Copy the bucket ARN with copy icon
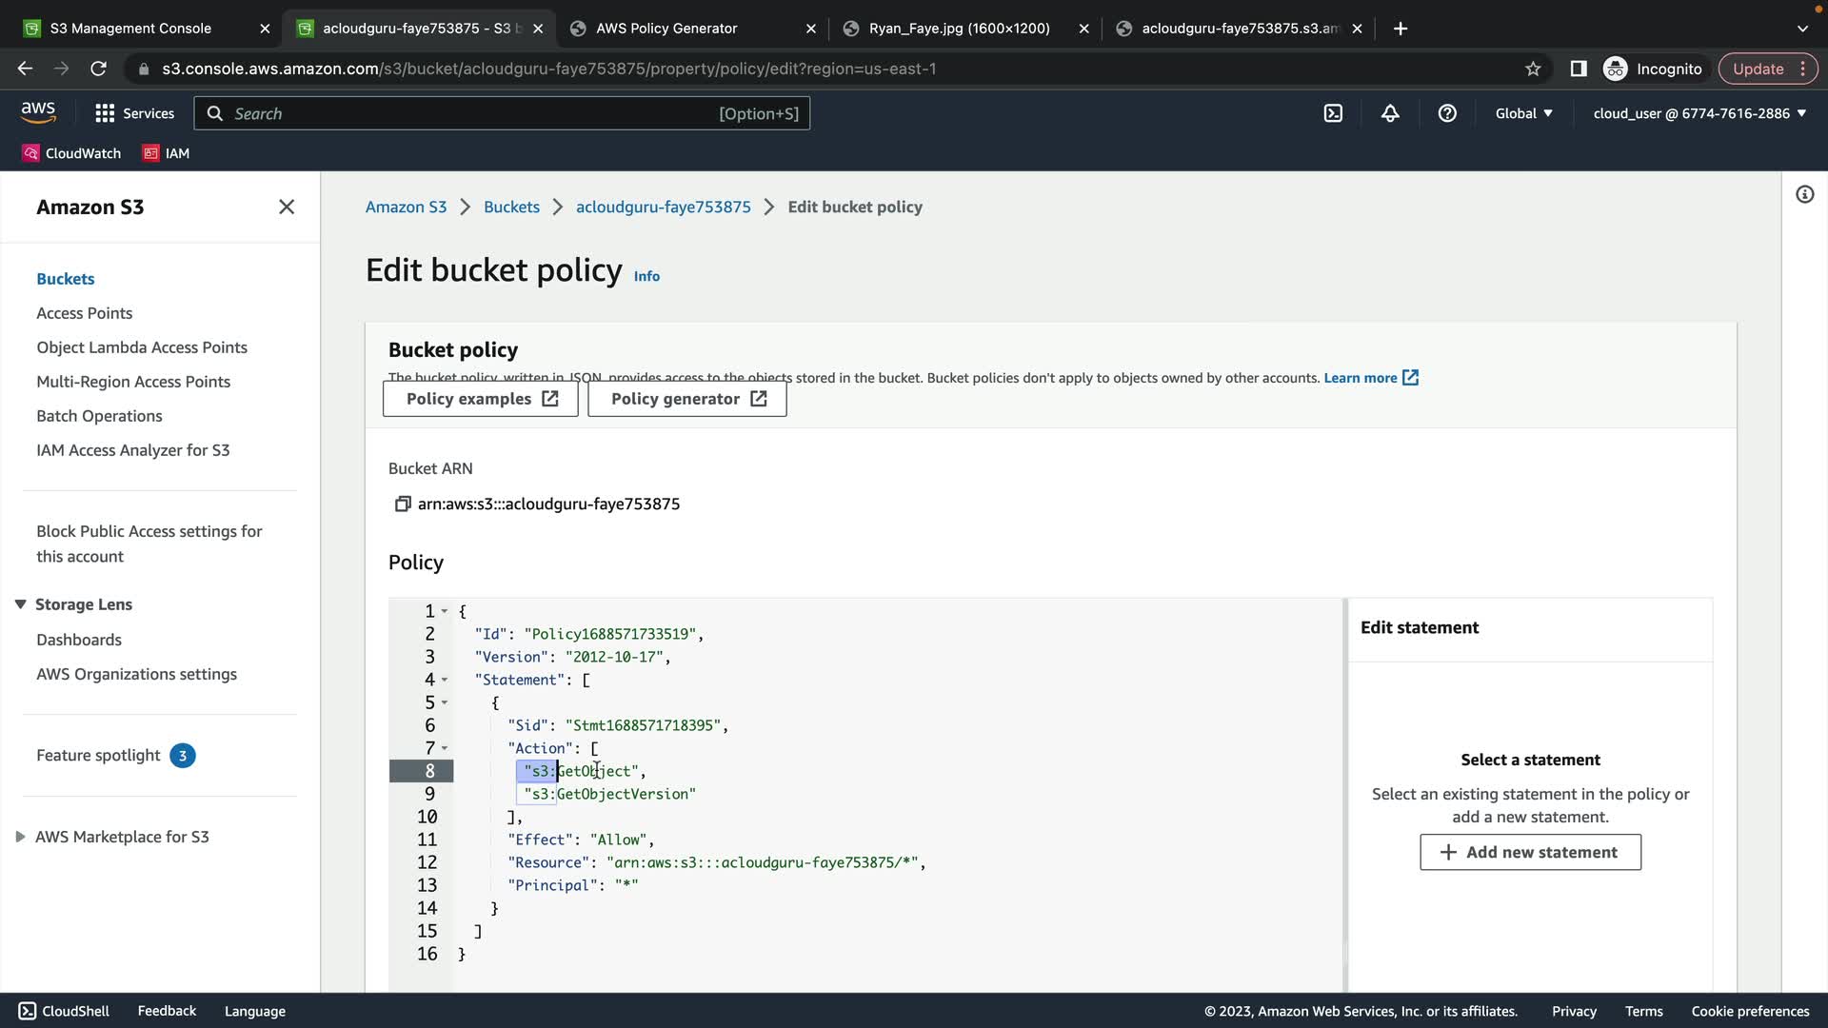The width and height of the screenshot is (1828, 1028). 402,504
